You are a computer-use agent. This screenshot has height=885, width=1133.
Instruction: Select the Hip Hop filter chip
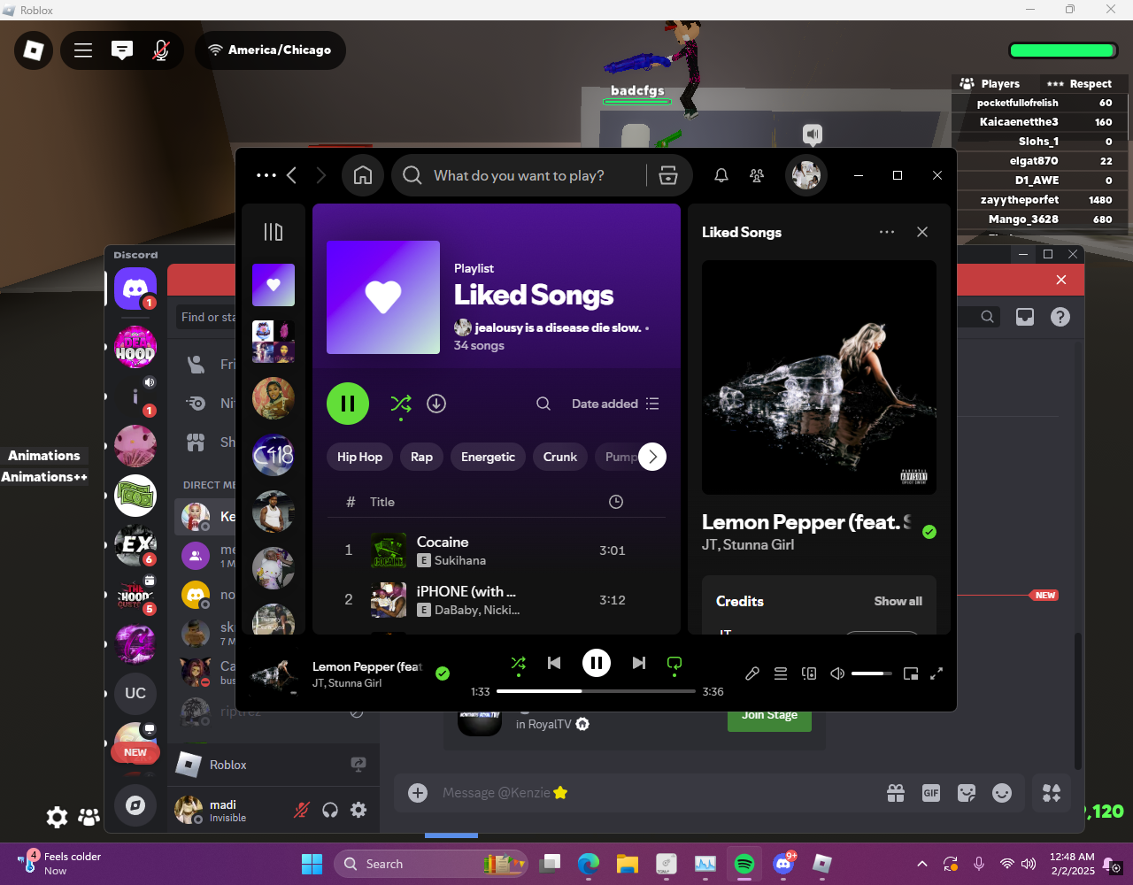click(359, 457)
